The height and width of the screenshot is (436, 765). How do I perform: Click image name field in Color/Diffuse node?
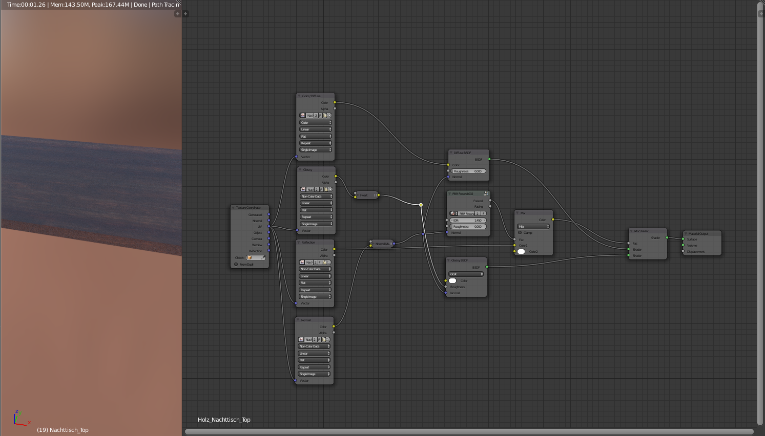[309, 115]
